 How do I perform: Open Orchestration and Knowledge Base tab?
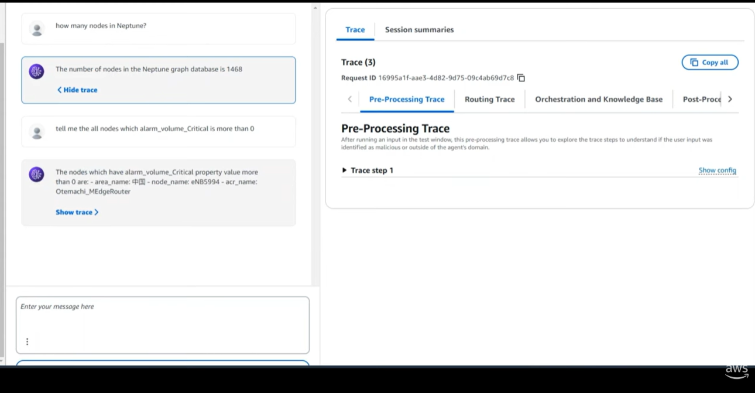(599, 100)
